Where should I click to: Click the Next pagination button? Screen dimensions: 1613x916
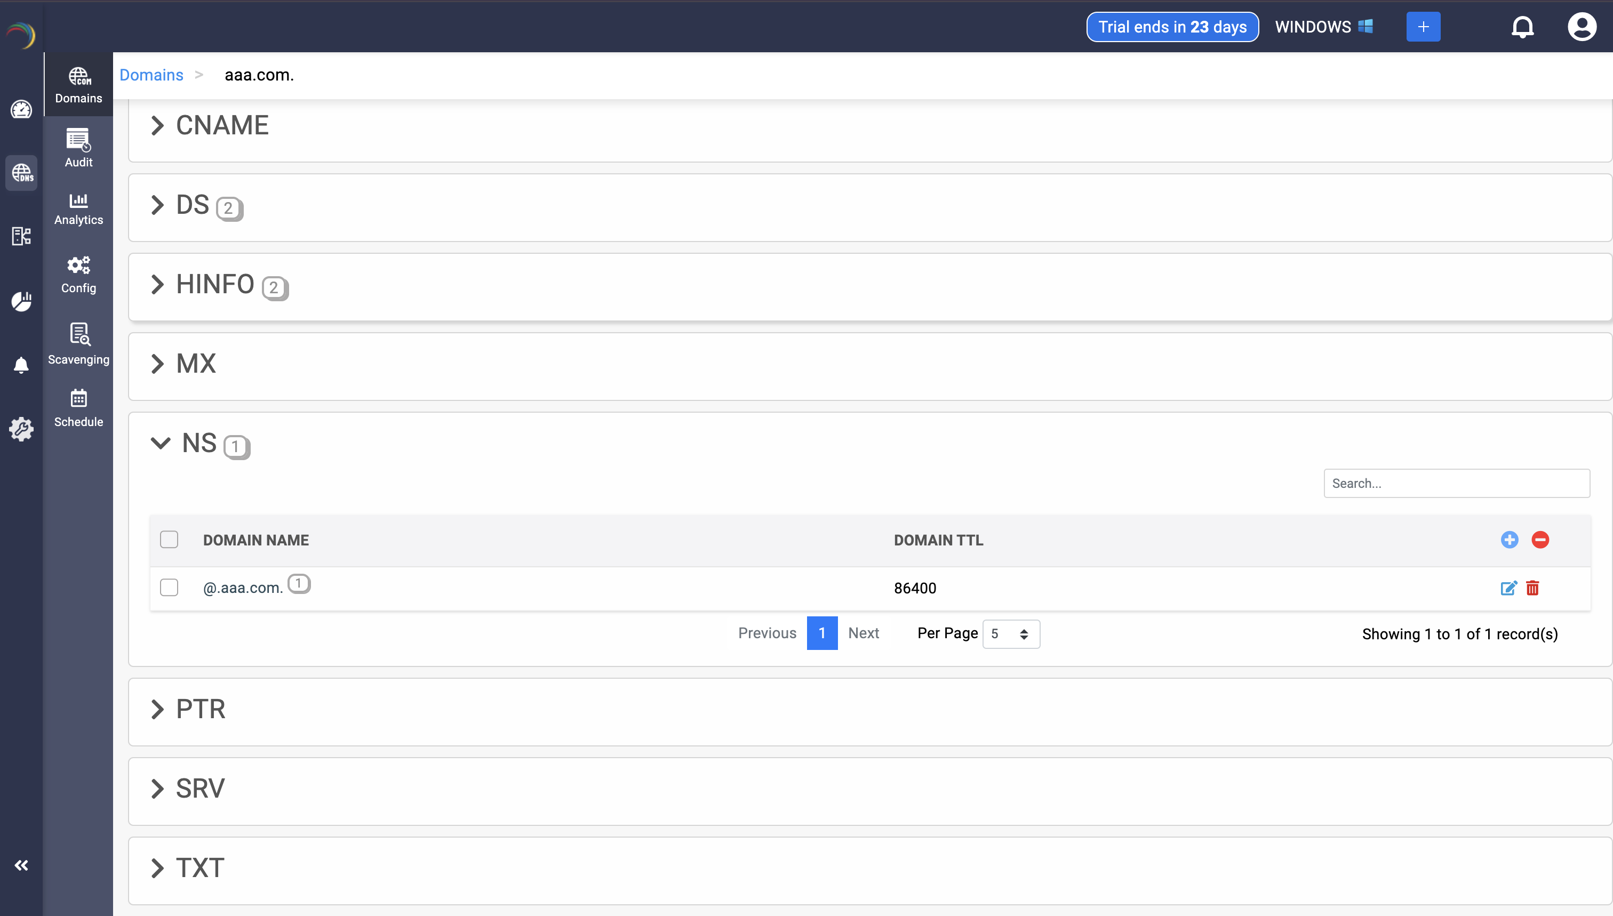pyautogui.click(x=863, y=633)
